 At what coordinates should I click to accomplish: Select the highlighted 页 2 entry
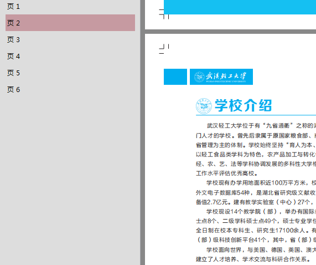[x=70, y=23]
